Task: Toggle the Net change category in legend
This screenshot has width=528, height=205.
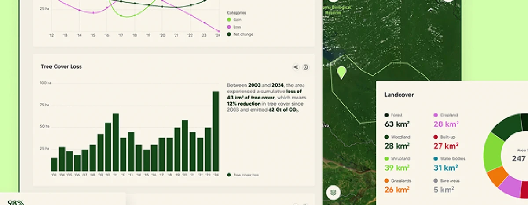Action: click(x=240, y=34)
